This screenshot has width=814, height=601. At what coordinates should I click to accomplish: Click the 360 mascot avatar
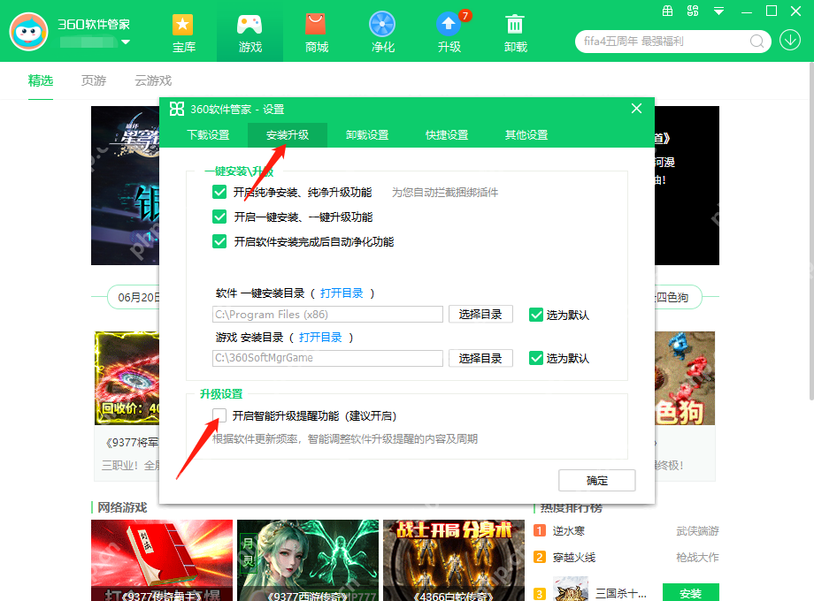pyautogui.click(x=28, y=32)
